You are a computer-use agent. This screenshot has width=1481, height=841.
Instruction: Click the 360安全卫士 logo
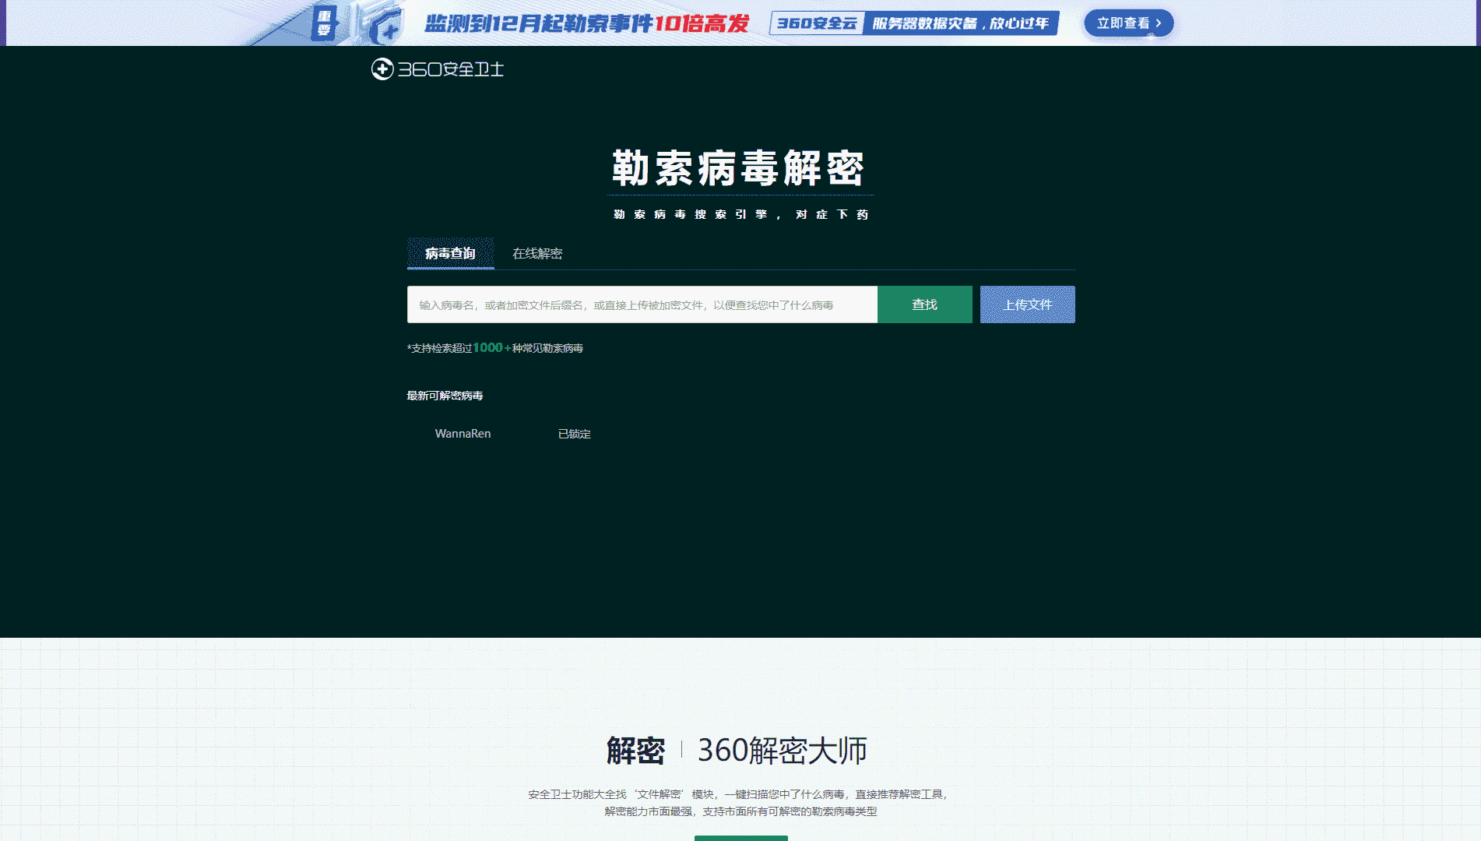(438, 69)
